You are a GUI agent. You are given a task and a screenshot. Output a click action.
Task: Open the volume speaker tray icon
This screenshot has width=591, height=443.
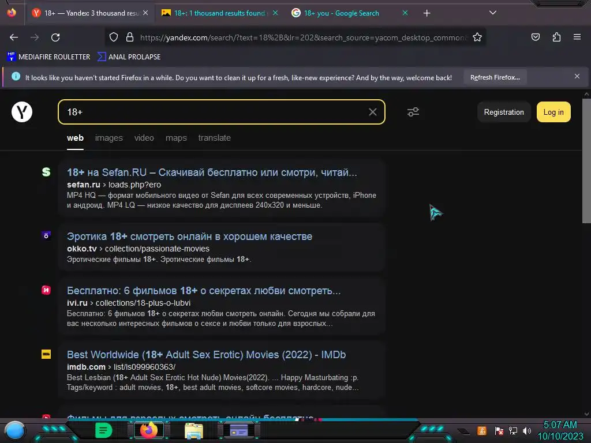(x=526, y=430)
